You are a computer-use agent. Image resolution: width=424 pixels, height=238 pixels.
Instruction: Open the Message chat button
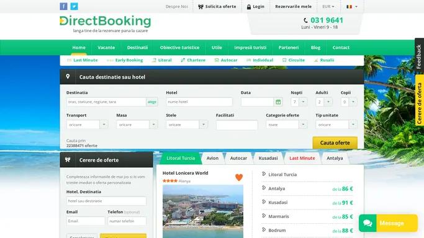coord(389,223)
